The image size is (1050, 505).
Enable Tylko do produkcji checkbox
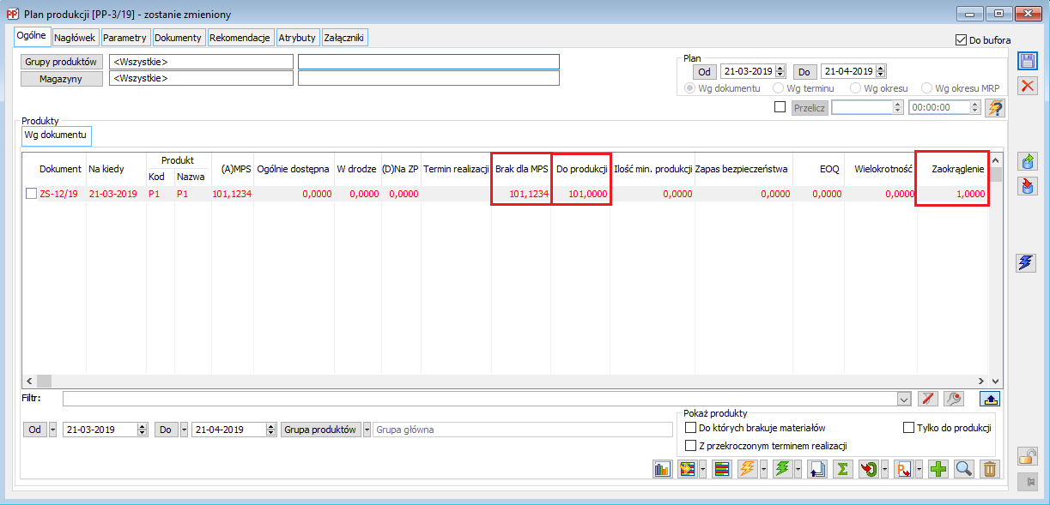coord(909,428)
